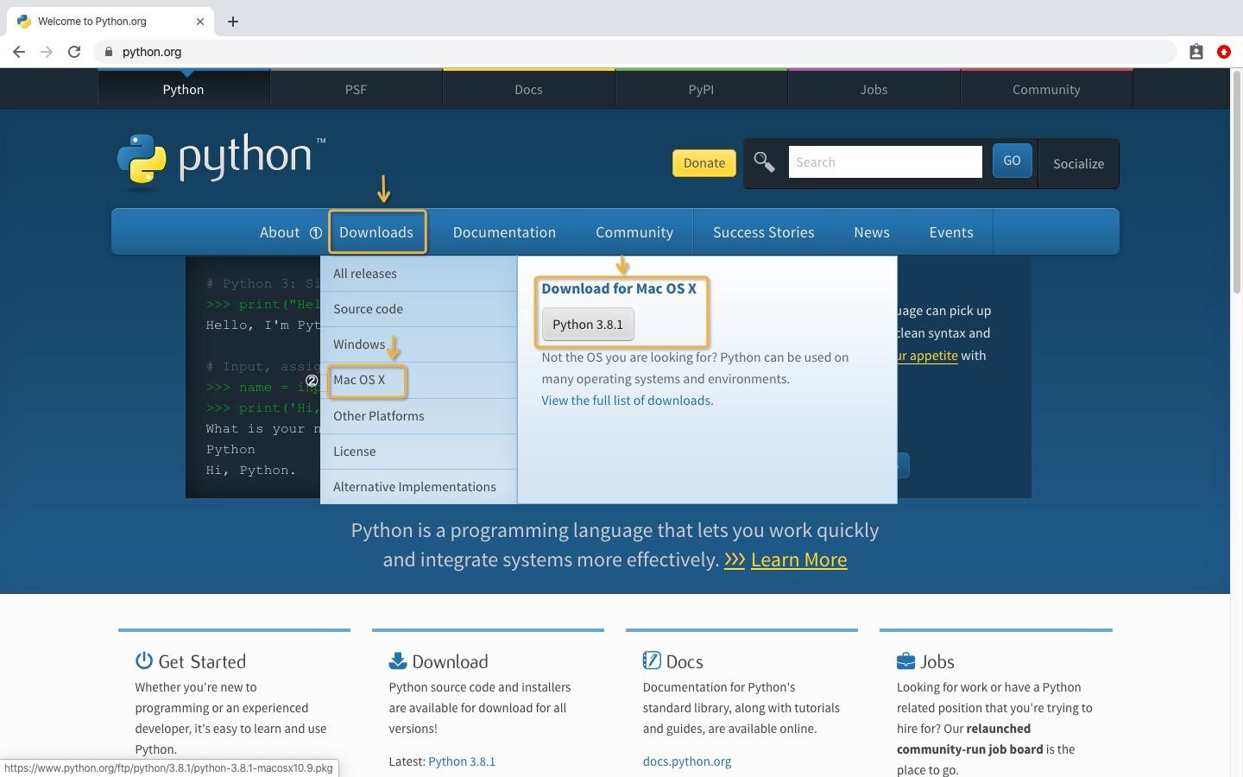Follow the Learn More link
Image resolution: width=1243 pixels, height=777 pixels.
(x=798, y=559)
